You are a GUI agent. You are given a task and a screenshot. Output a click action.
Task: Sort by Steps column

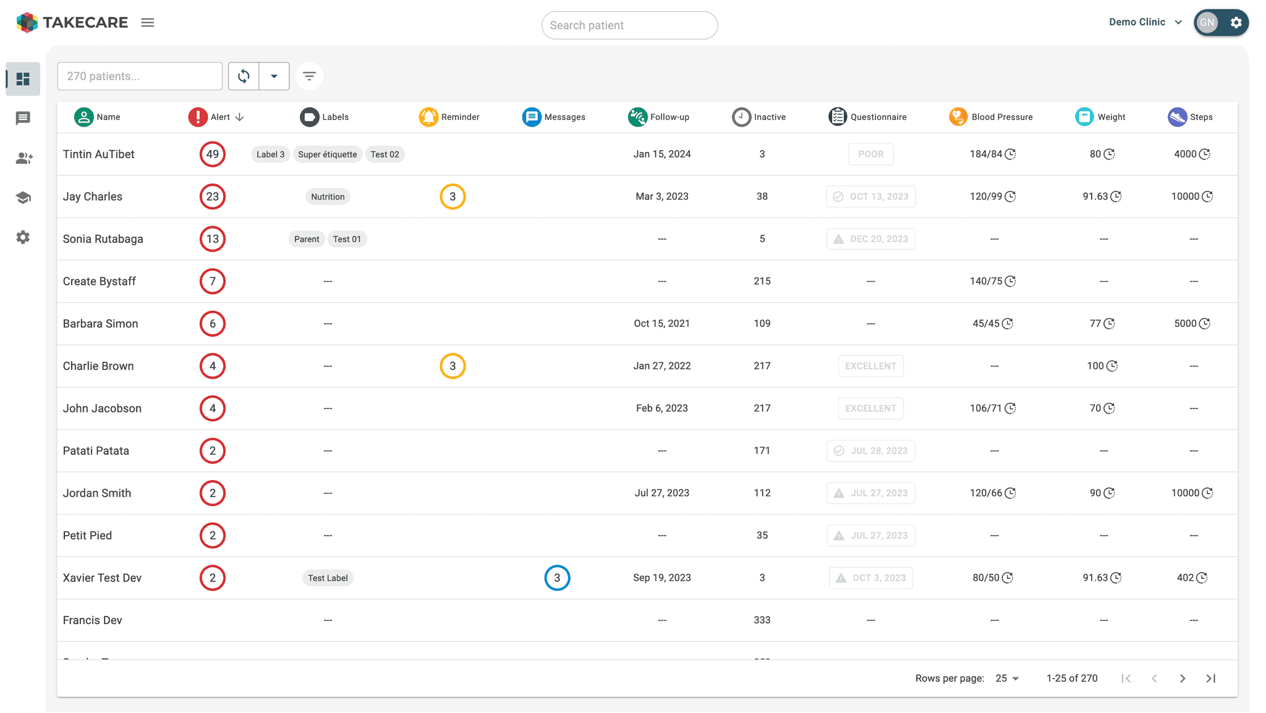click(x=1191, y=117)
